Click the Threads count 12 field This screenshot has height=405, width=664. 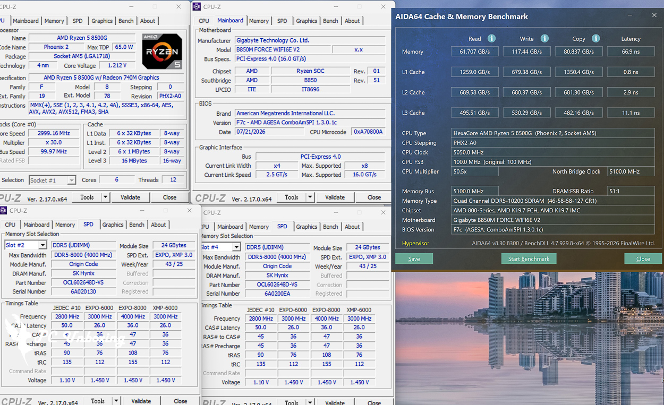tap(173, 179)
